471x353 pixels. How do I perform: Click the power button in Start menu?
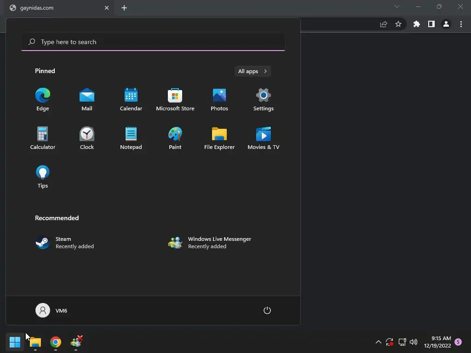[x=267, y=310]
